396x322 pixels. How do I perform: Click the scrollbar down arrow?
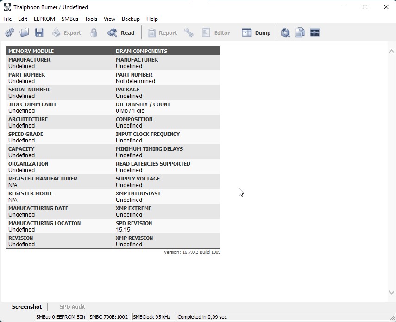point(391,292)
